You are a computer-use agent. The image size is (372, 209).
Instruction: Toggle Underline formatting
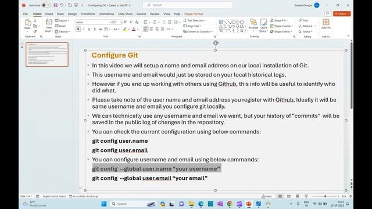[89, 29]
